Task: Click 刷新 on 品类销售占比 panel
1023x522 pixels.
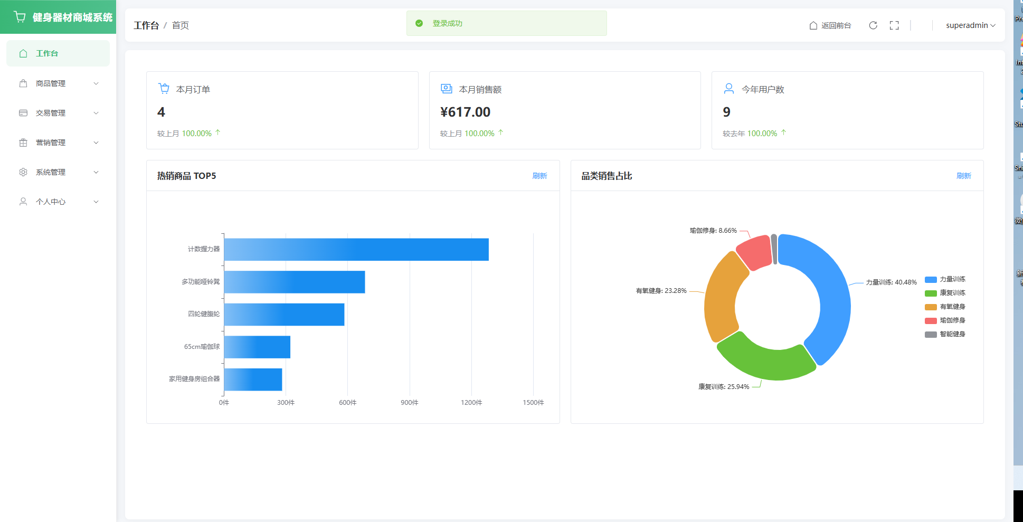Action: 964,176
